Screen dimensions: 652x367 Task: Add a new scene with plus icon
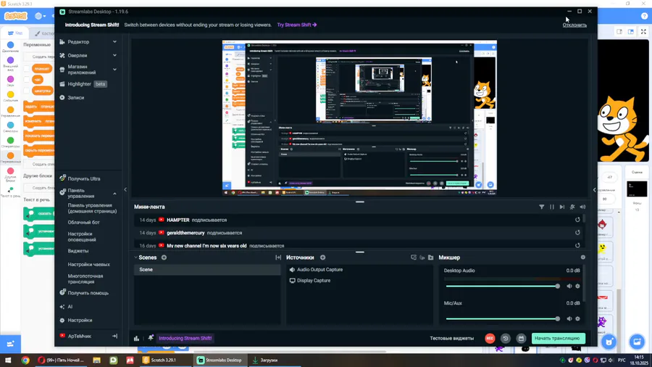coord(164,257)
